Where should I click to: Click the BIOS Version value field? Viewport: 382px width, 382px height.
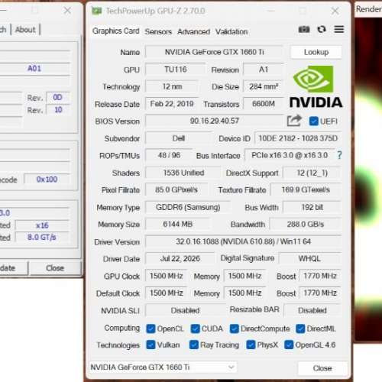[214, 121]
